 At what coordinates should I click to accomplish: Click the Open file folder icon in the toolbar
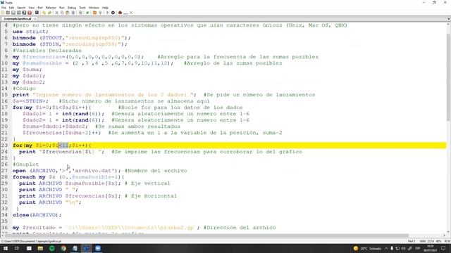[8, 13]
